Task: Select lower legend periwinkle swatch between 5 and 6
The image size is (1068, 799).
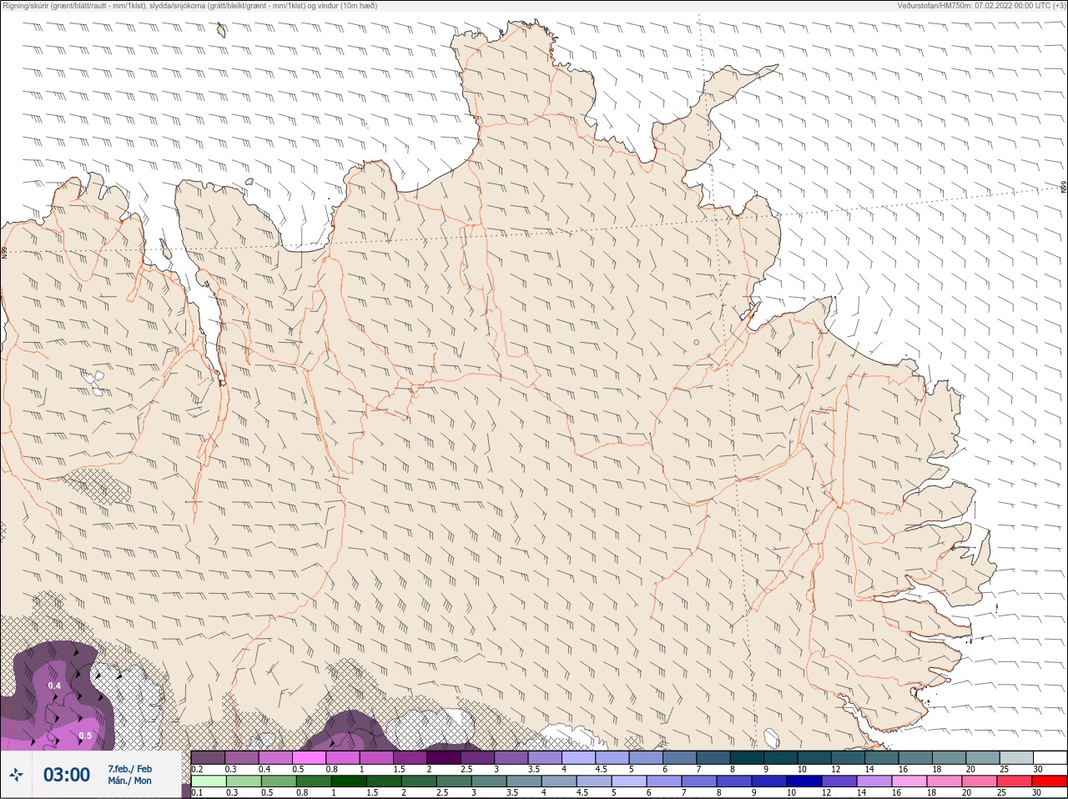Action: click(x=630, y=781)
